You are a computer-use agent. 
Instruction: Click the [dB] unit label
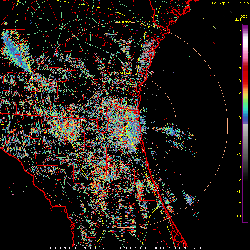237,19
